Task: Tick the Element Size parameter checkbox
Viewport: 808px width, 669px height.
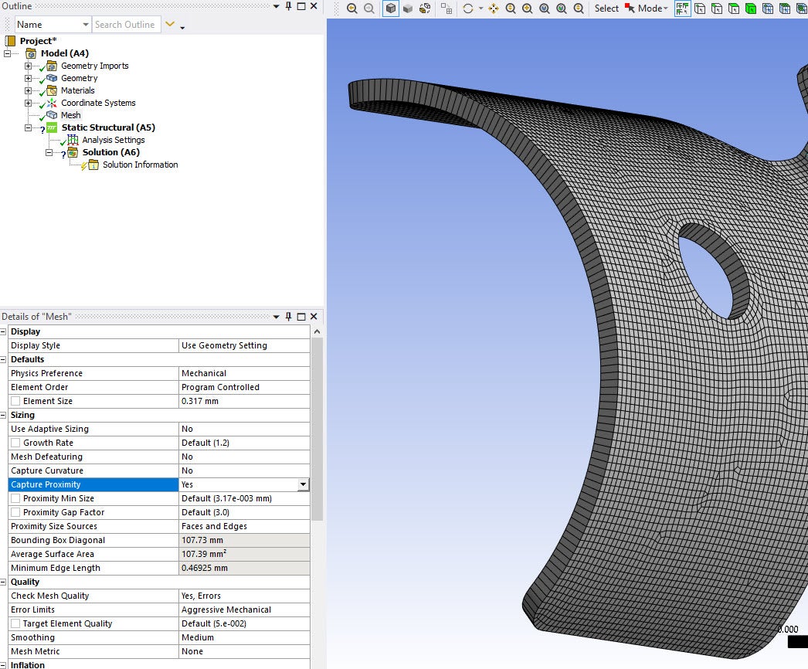Action: coord(15,401)
